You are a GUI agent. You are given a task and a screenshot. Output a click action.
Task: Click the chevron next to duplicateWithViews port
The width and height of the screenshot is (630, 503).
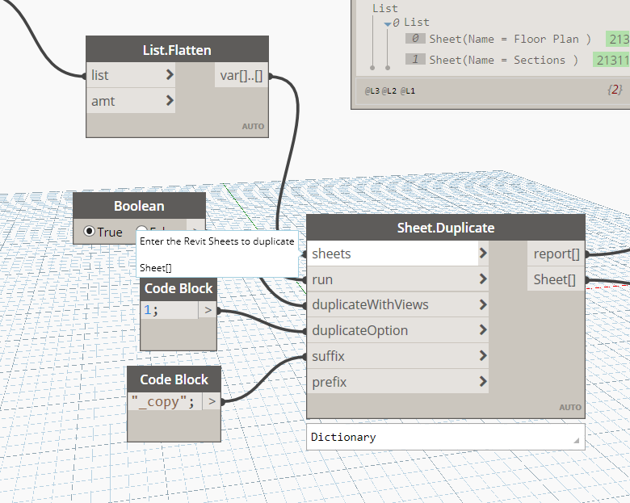click(x=483, y=305)
